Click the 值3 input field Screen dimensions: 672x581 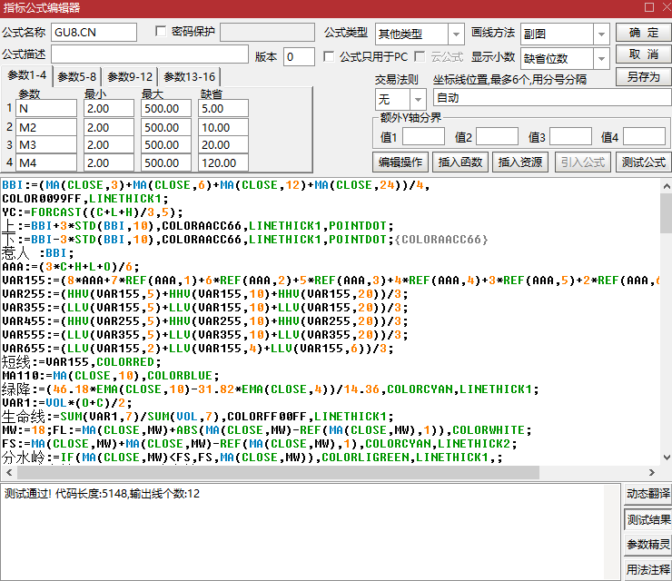tap(570, 137)
